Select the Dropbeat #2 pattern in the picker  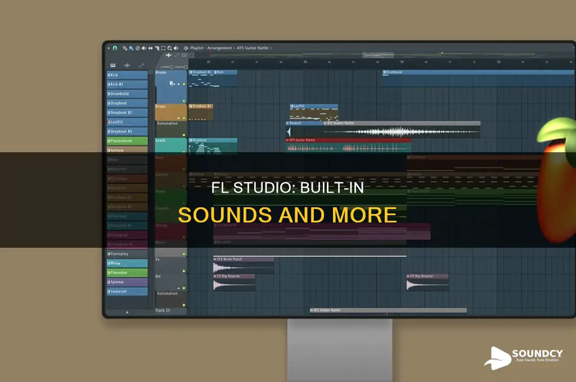tap(127, 113)
